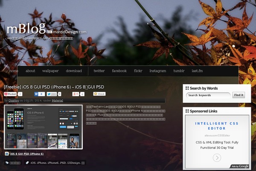Click the mantidDesign.com logo text

67,32
